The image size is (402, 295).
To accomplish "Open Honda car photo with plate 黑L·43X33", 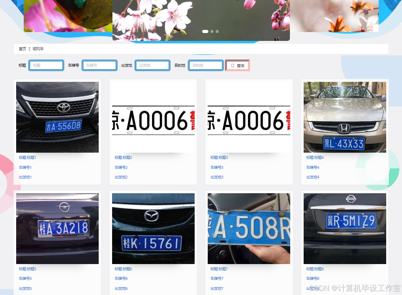I will [x=345, y=117].
